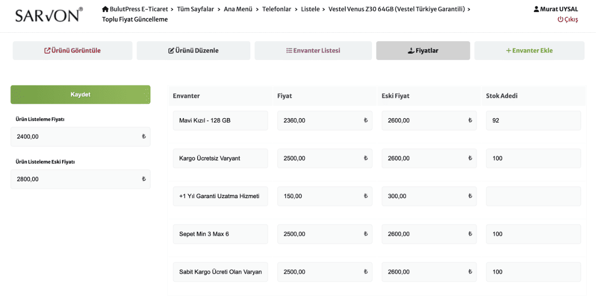Click the empty stock field for Garanti Uzatma
Screen dimensions: 596x296
click(533, 196)
